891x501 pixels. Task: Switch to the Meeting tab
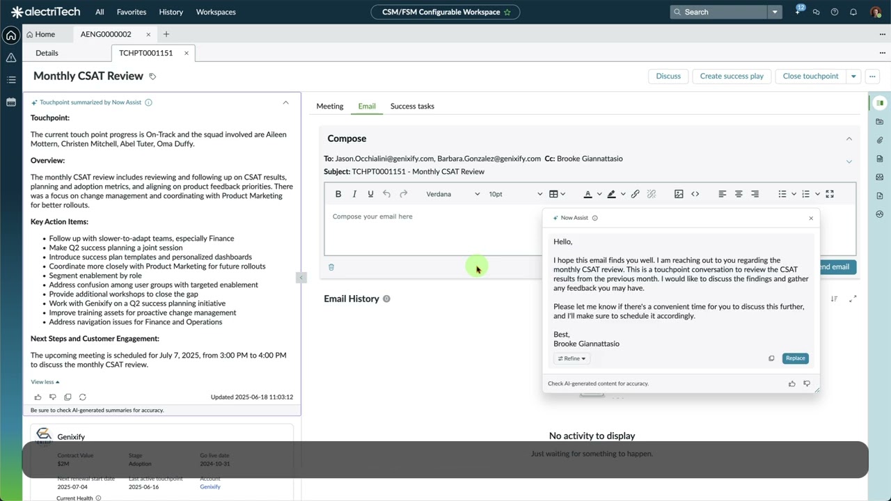(329, 106)
